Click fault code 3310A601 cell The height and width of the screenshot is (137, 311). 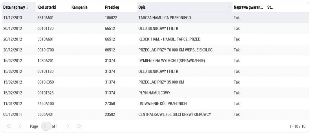pos(45,39)
